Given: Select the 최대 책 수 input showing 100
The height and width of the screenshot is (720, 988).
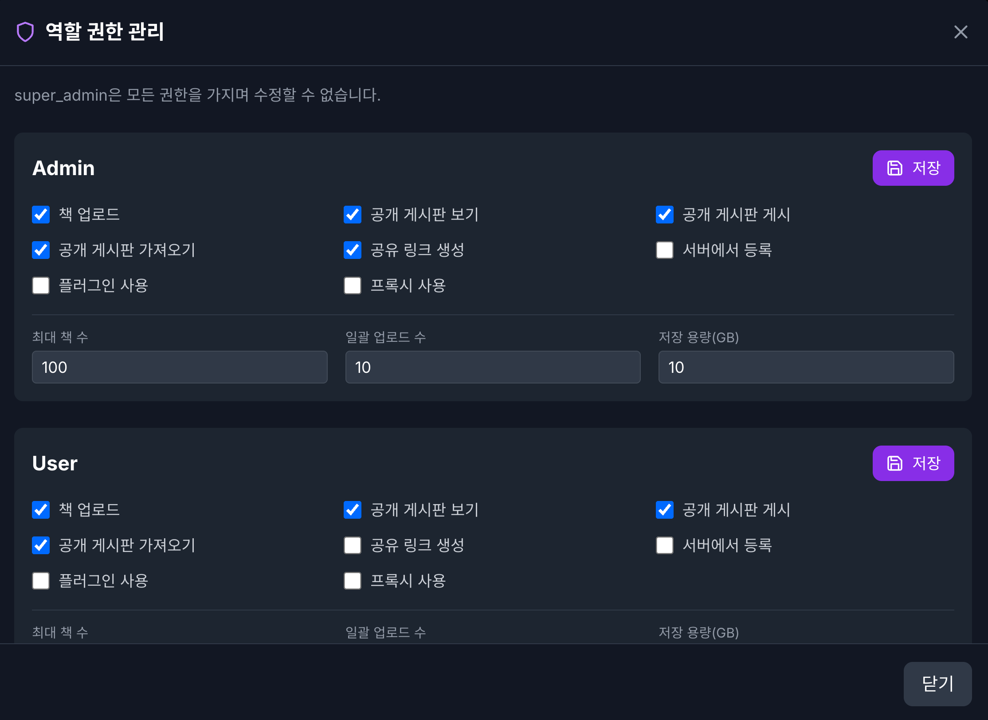Looking at the screenshot, I should tap(179, 367).
